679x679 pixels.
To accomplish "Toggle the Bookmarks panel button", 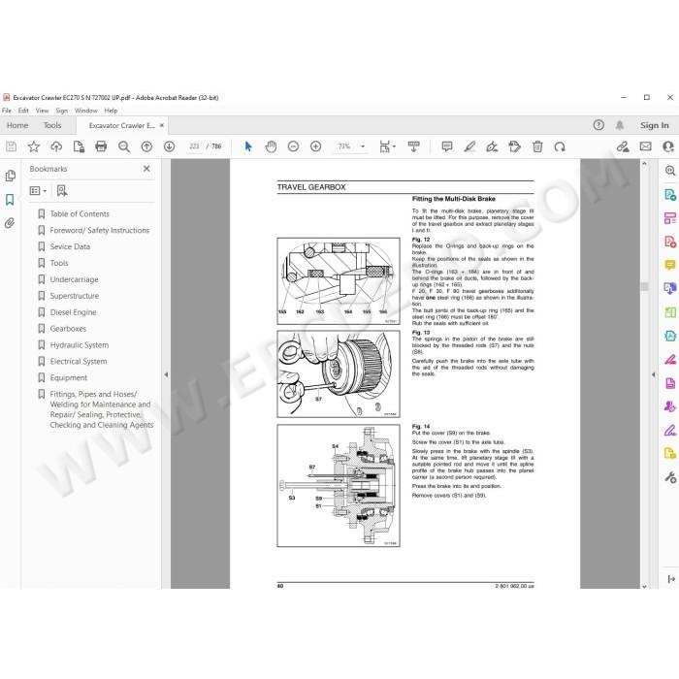I will pyautogui.click(x=10, y=200).
